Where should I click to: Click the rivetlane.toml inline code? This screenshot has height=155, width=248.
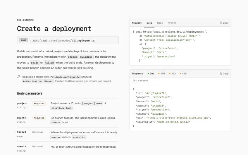[x=62, y=108]
